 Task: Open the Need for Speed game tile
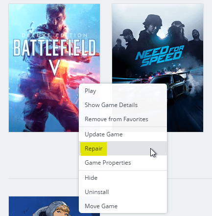point(158,44)
